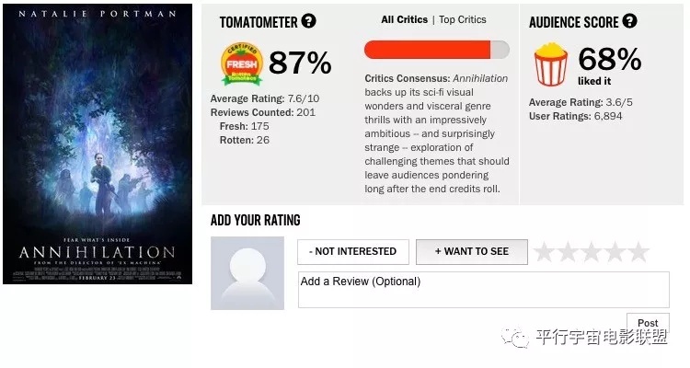This screenshot has height=368, width=690.
Task: Submit the review with the Post button
Action: 648,323
